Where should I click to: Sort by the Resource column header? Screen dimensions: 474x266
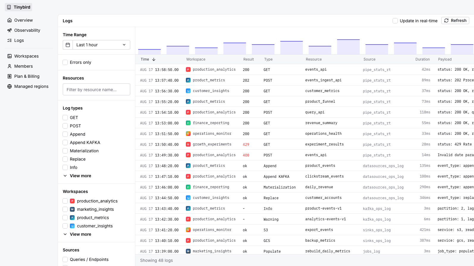pyautogui.click(x=314, y=59)
